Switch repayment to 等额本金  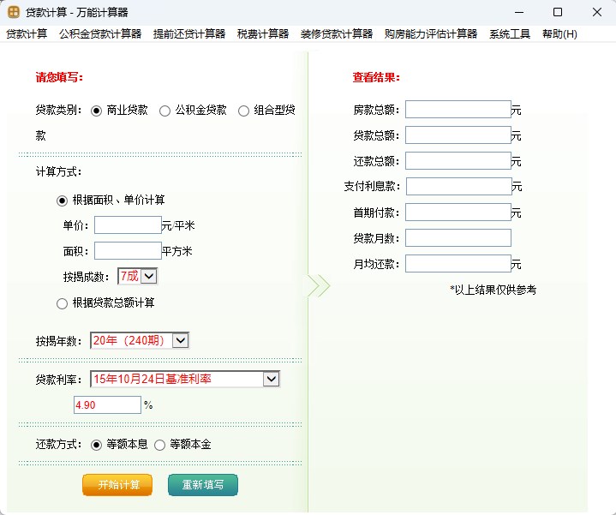(x=160, y=445)
